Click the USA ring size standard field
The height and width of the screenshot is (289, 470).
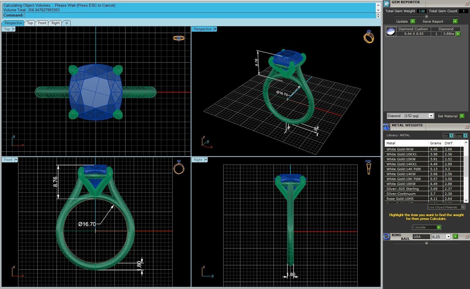tap(421, 237)
